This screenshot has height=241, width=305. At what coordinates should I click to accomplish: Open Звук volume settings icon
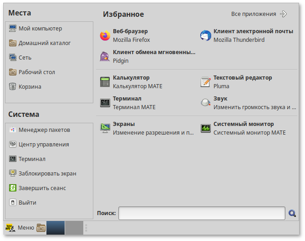pos(206,103)
